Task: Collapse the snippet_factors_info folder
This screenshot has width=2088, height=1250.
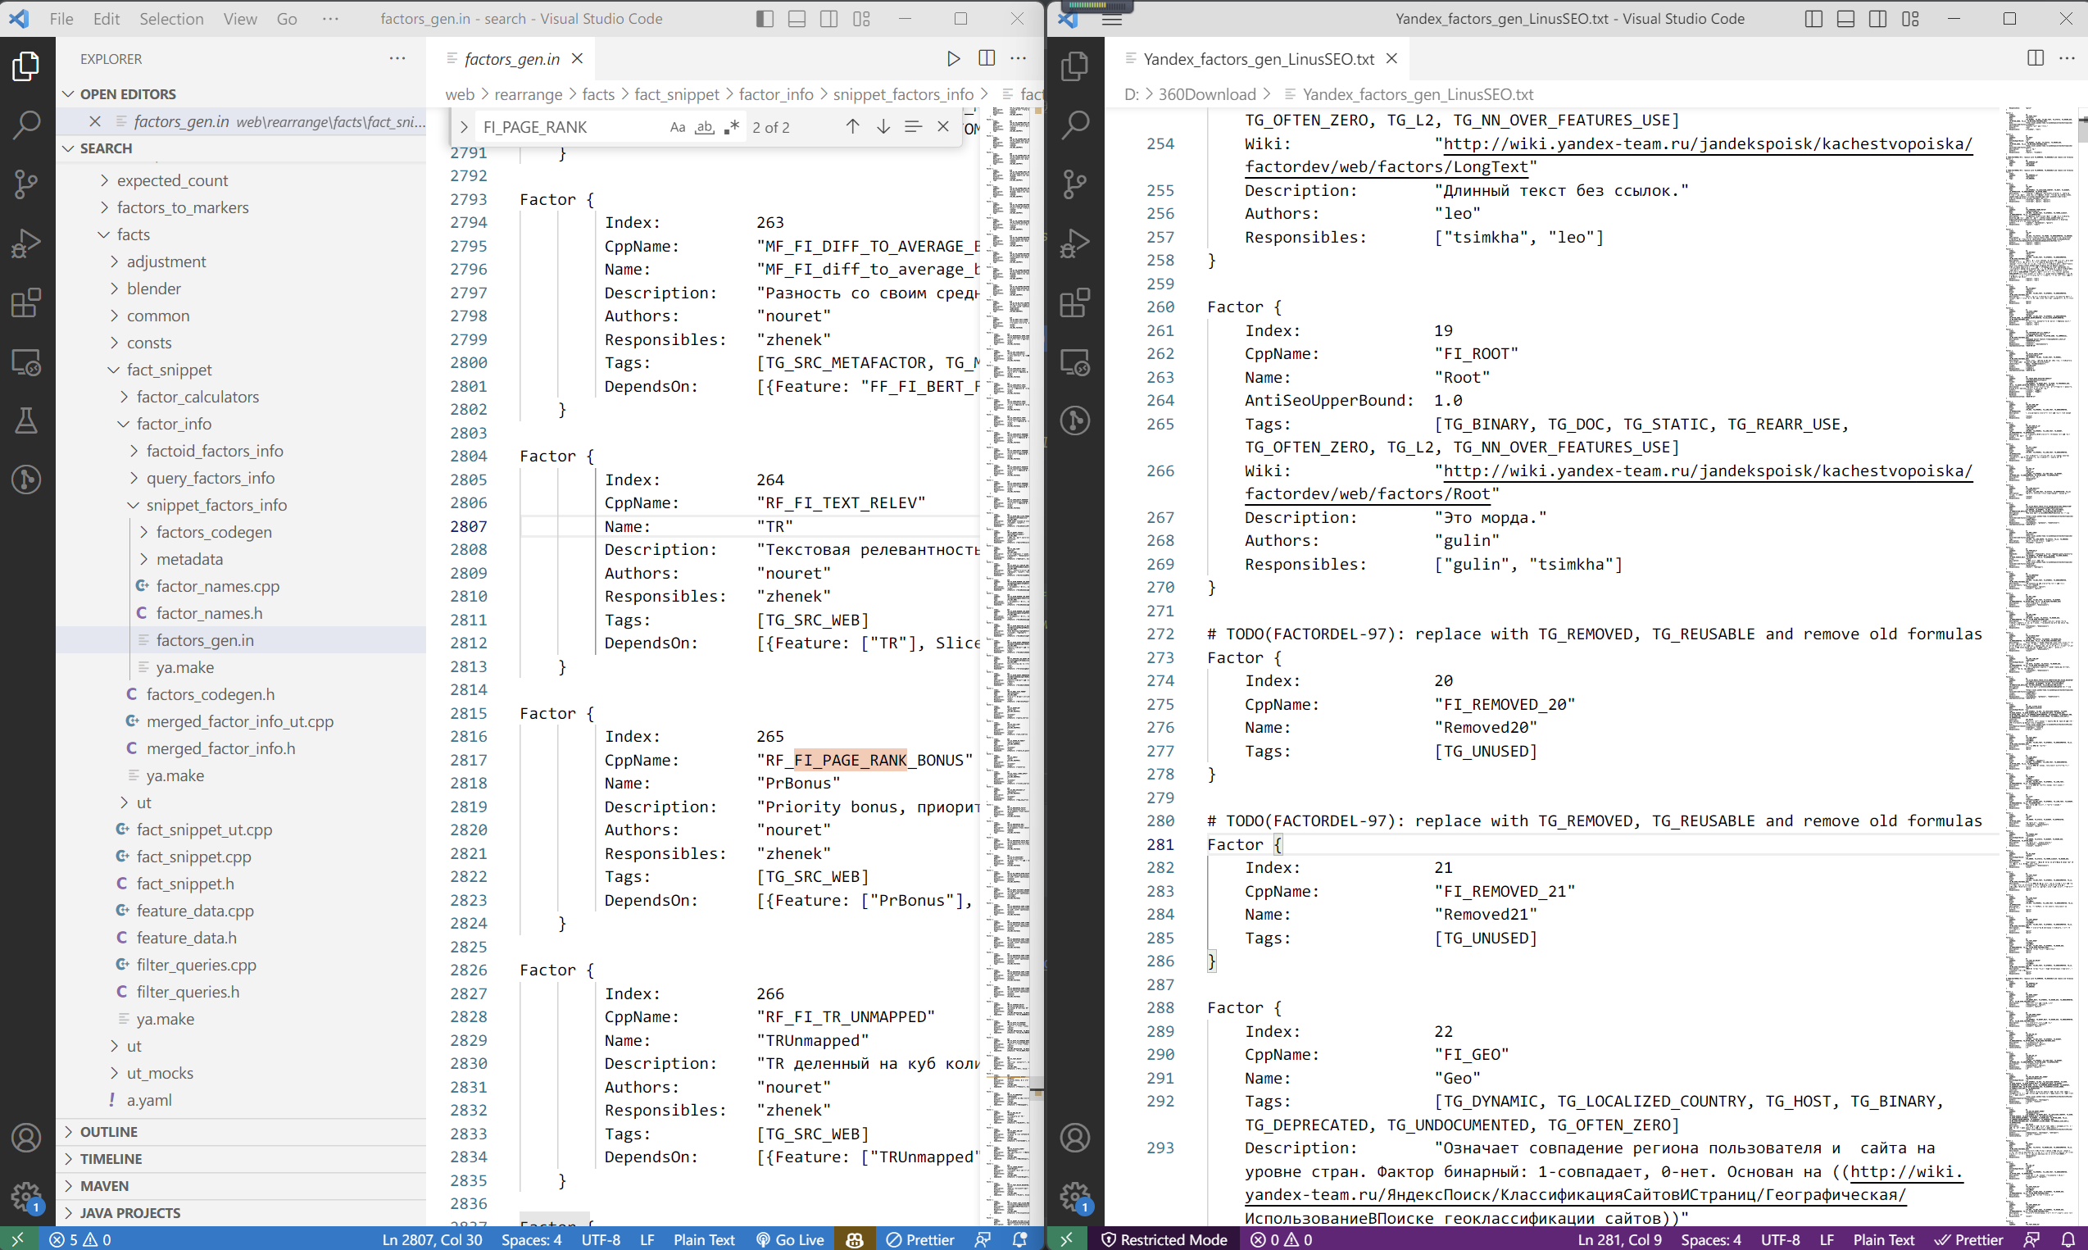Action: (216, 505)
